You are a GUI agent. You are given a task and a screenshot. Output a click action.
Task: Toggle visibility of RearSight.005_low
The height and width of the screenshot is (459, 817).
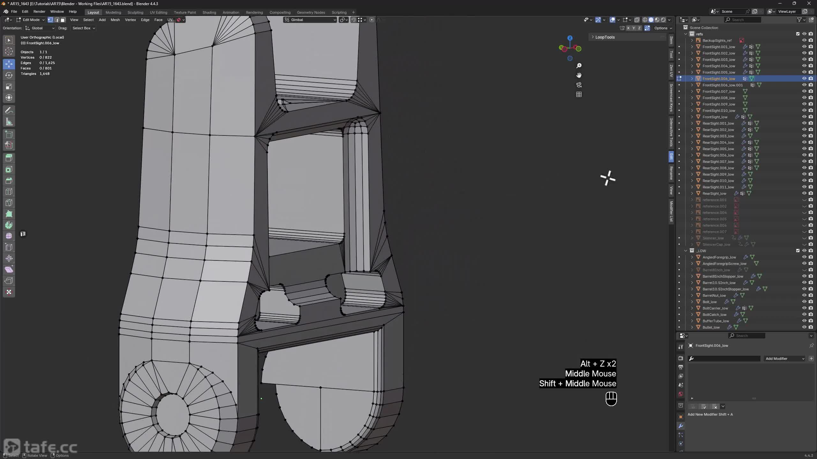(x=804, y=149)
